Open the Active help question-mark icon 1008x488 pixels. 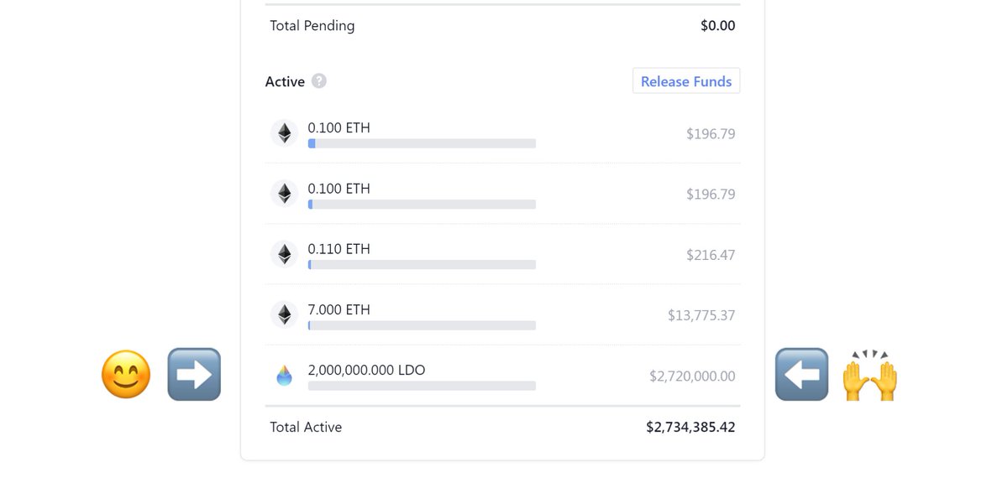click(x=319, y=81)
